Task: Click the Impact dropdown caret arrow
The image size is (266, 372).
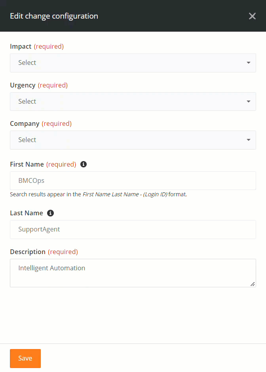Action: click(249, 63)
